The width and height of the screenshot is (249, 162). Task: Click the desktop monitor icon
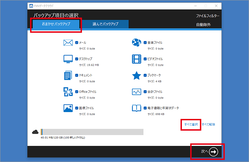[68, 59]
